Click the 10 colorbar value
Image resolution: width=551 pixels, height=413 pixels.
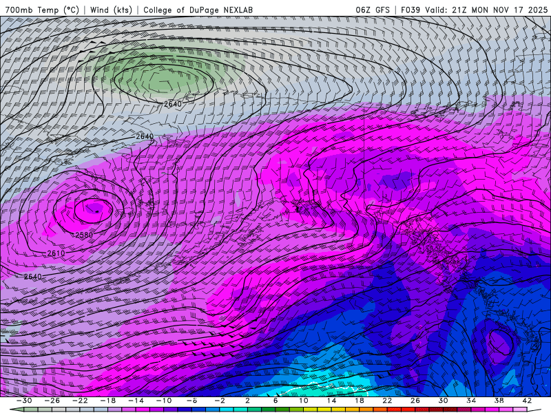click(x=304, y=401)
